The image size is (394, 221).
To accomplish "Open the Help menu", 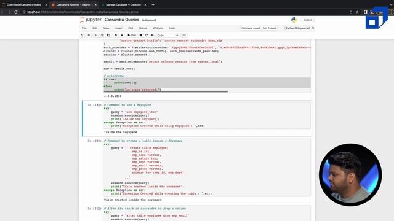I will pos(172,28).
